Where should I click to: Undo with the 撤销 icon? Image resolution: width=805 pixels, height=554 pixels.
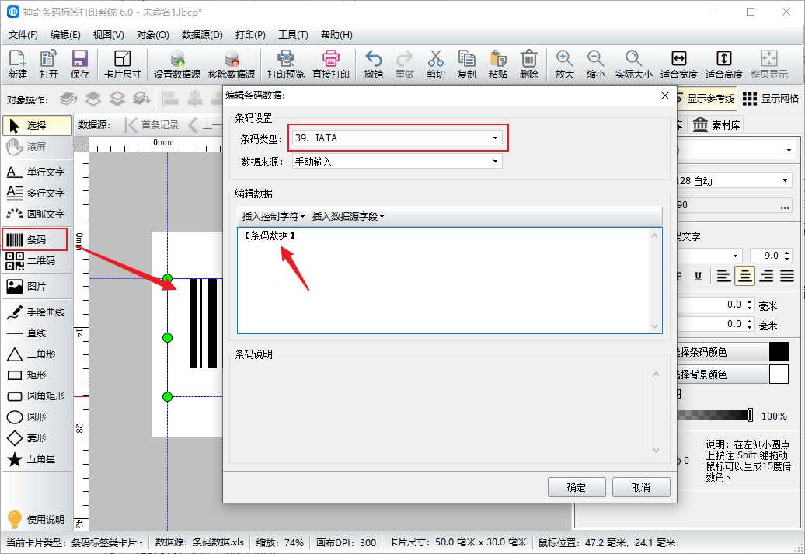point(373,64)
